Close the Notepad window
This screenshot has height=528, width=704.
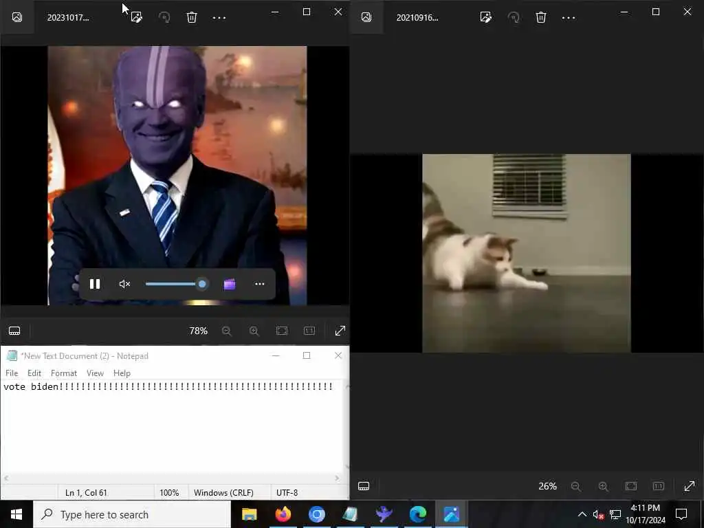[x=338, y=355]
